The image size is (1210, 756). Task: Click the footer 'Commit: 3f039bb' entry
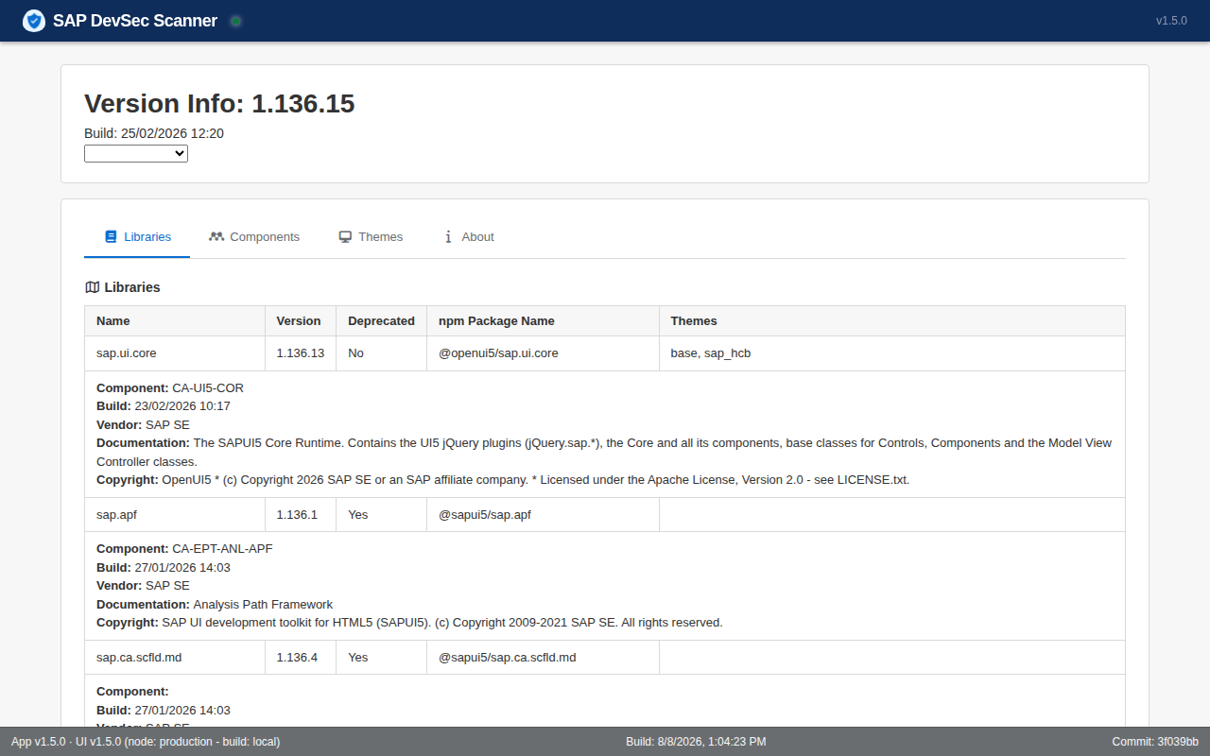pyautogui.click(x=1155, y=742)
